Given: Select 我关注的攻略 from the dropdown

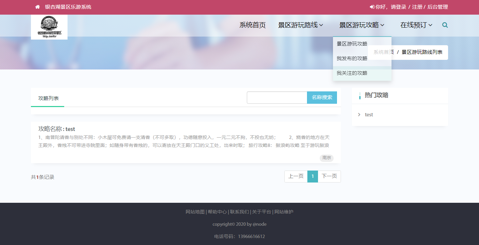Looking at the screenshot, I should (352, 73).
